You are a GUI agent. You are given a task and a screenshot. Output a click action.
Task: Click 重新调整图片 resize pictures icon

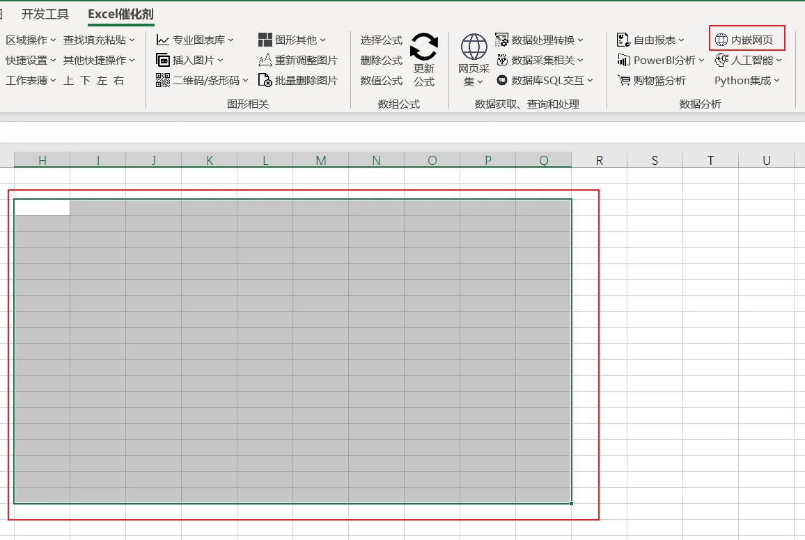(x=265, y=60)
